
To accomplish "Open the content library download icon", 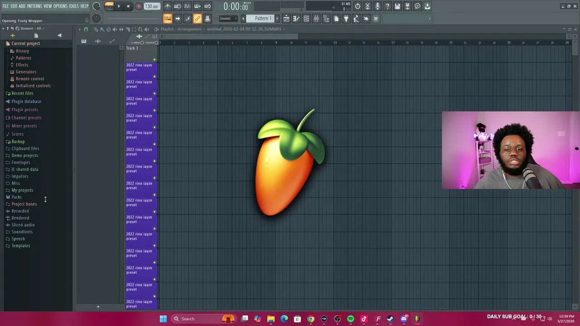I will pos(427,6).
